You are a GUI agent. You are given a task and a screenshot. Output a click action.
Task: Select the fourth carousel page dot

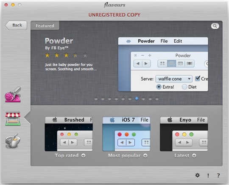click(116, 99)
